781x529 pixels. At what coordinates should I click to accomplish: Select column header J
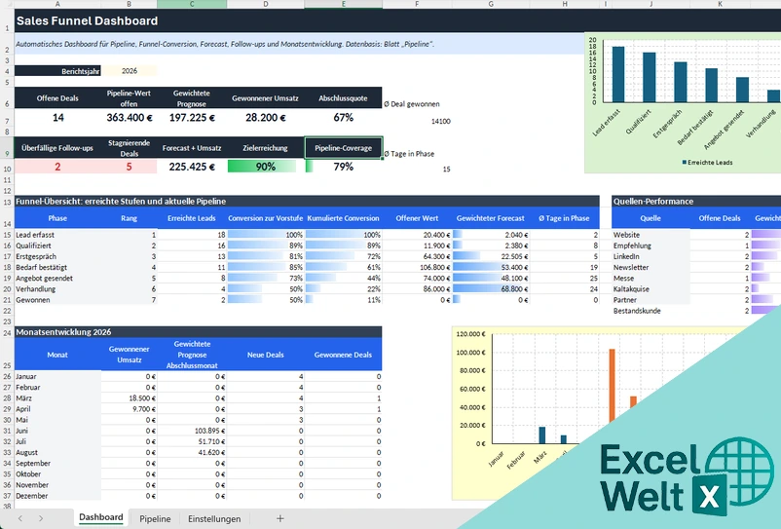[651, 4]
